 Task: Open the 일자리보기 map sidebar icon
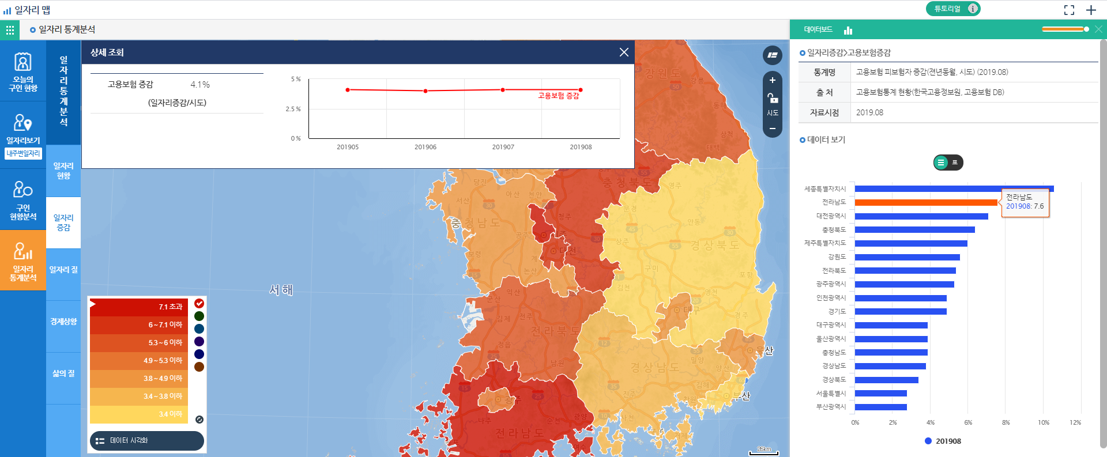click(23, 128)
